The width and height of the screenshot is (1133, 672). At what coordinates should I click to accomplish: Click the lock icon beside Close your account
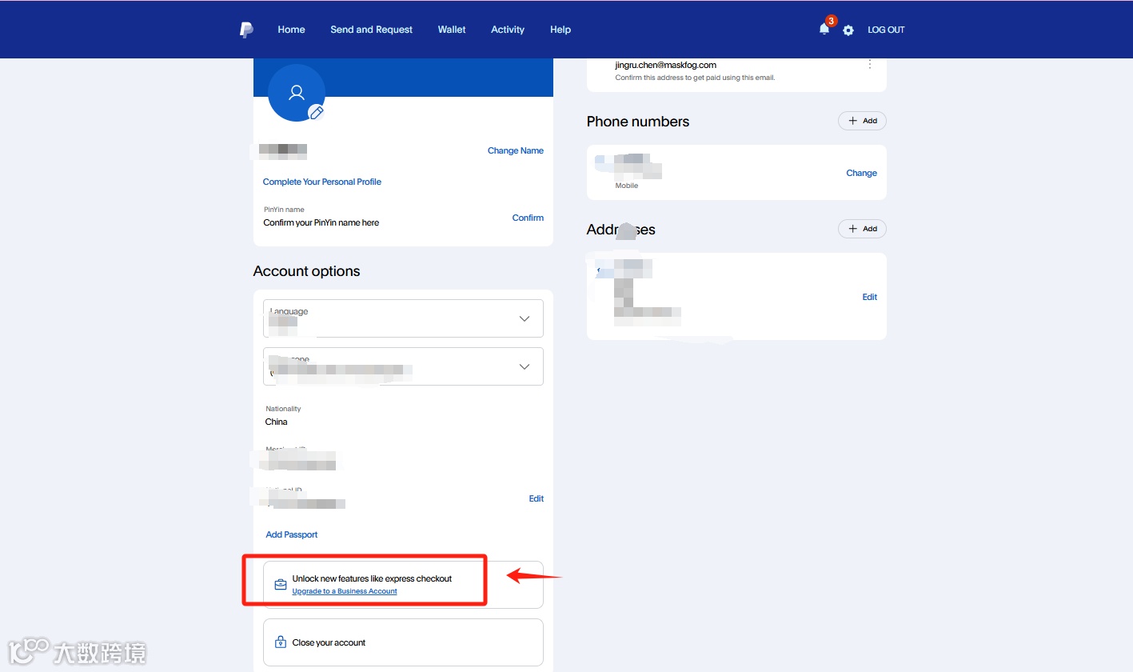click(281, 642)
